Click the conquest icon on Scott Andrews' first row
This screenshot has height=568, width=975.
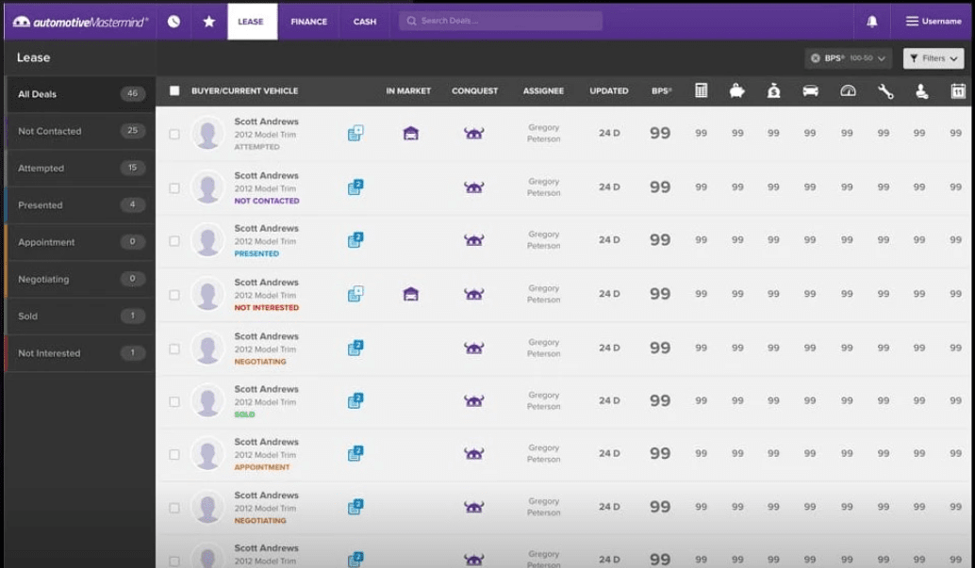coord(474,133)
